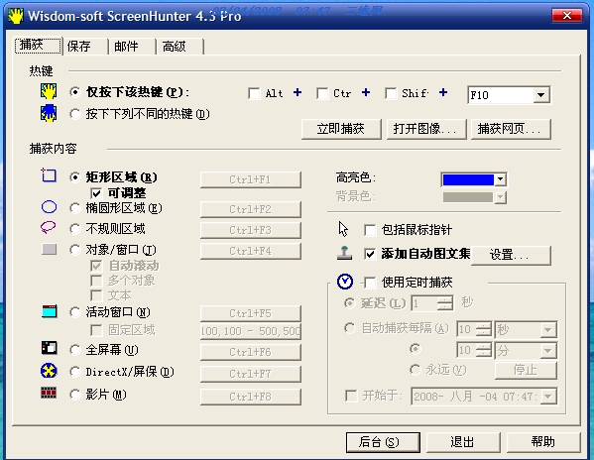Switch to the 高级 tab
The height and width of the screenshot is (460, 594).
179,47
